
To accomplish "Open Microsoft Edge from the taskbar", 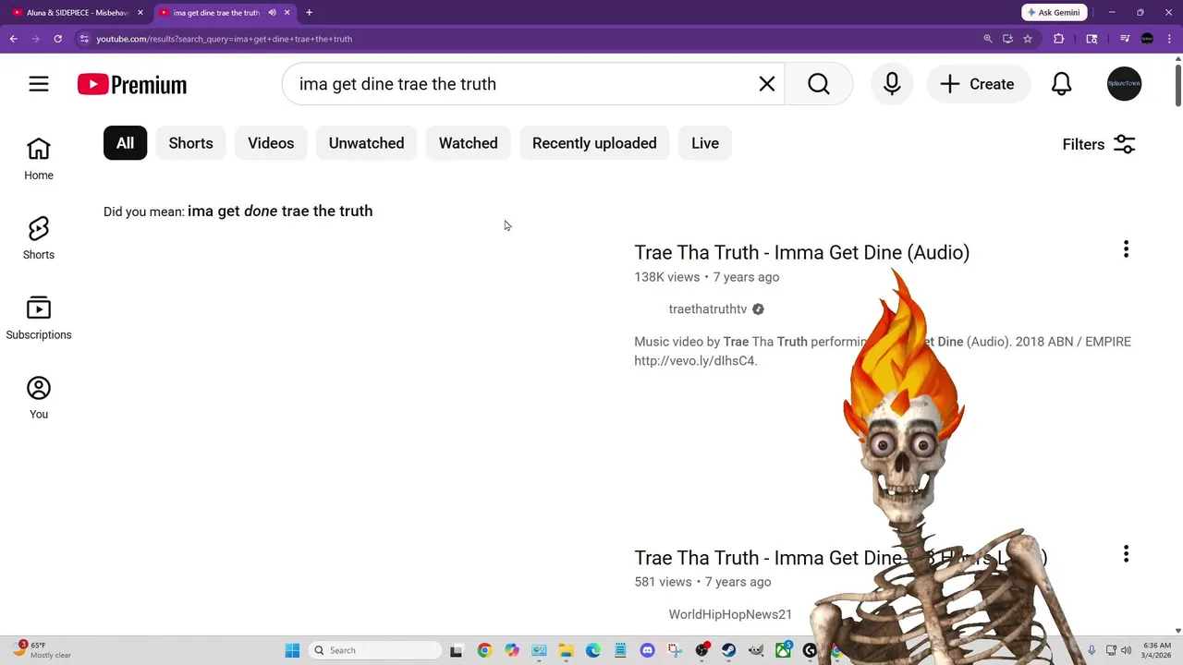I will point(593,650).
